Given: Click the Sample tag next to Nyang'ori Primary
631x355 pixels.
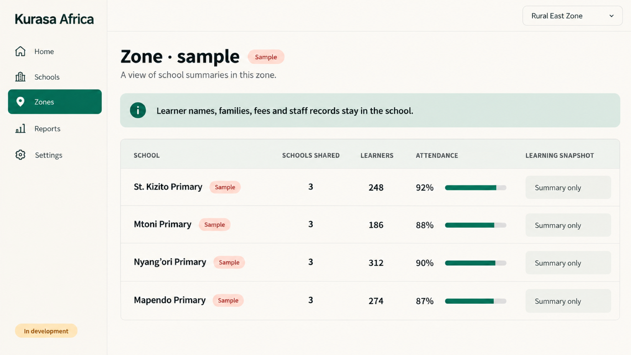Looking at the screenshot, I should pyautogui.click(x=229, y=262).
